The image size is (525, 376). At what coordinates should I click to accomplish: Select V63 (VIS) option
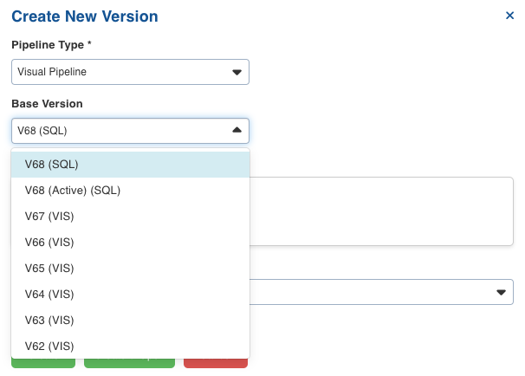click(x=130, y=321)
